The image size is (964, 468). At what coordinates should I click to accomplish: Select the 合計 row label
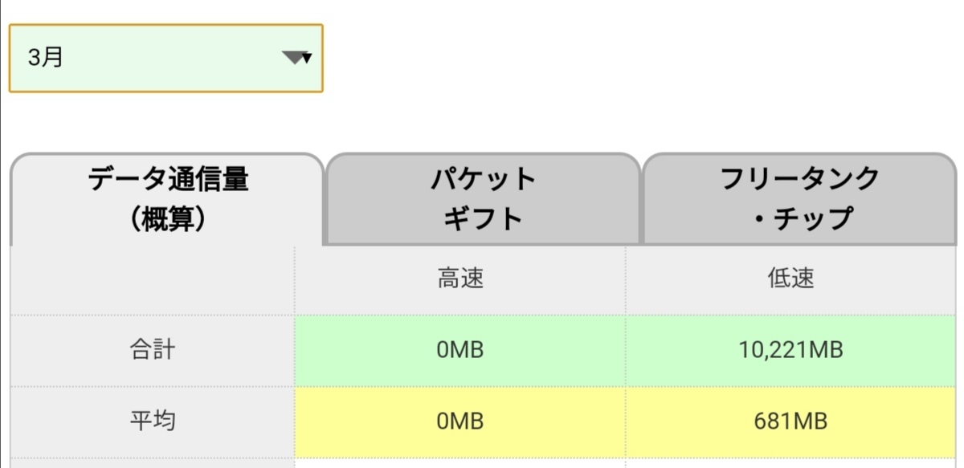click(153, 350)
